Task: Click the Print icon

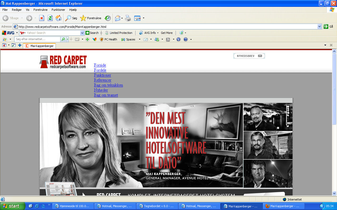Action: (x=128, y=18)
